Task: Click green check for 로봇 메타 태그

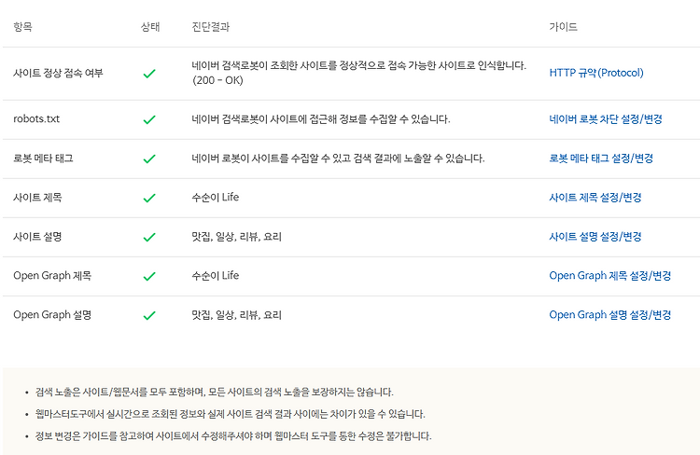Action: tap(149, 159)
